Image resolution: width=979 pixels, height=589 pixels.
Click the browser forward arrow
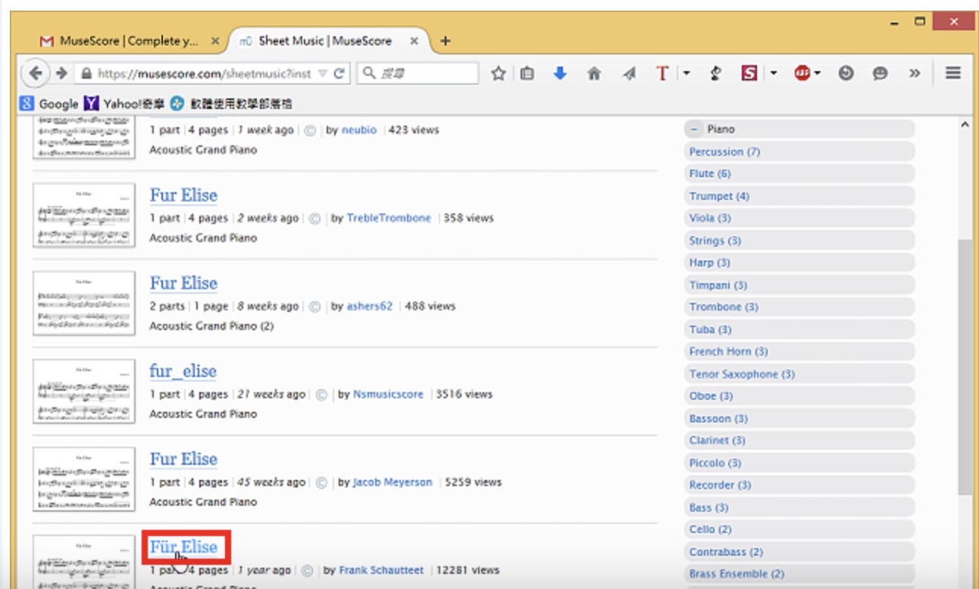(61, 73)
